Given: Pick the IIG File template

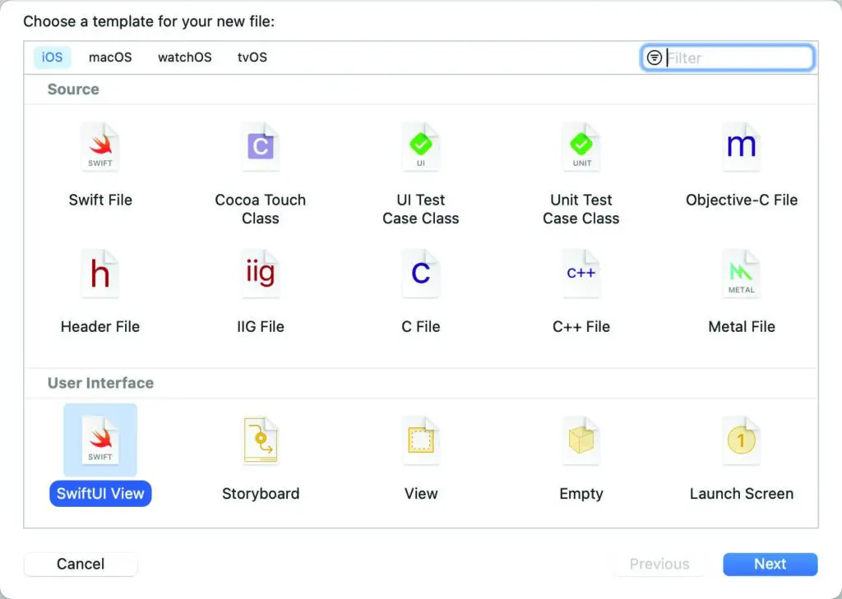Looking at the screenshot, I should (x=260, y=276).
